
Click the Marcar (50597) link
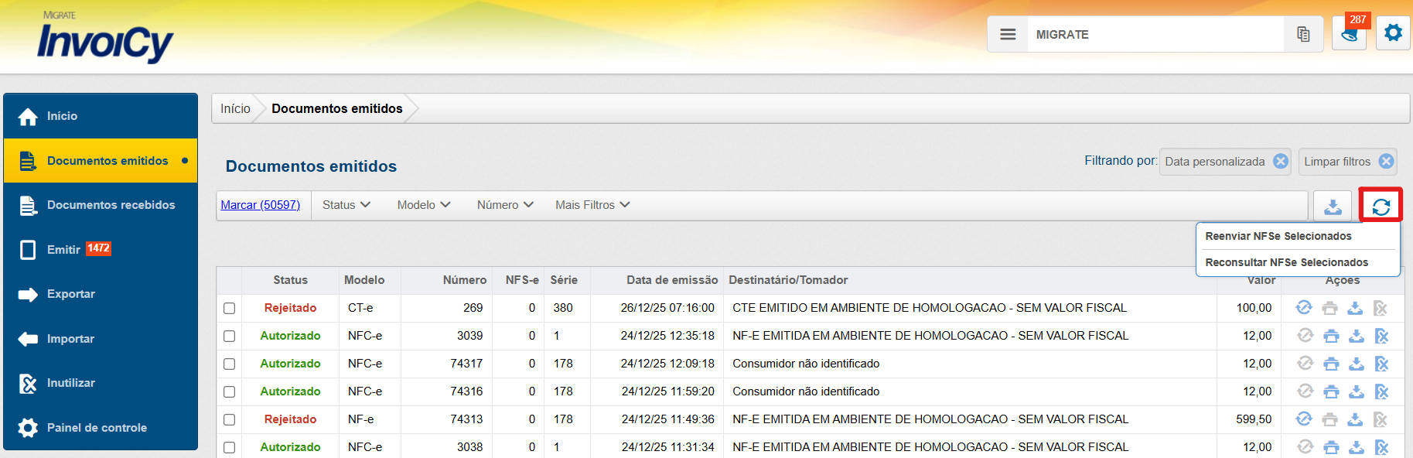click(x=260, y=205)
